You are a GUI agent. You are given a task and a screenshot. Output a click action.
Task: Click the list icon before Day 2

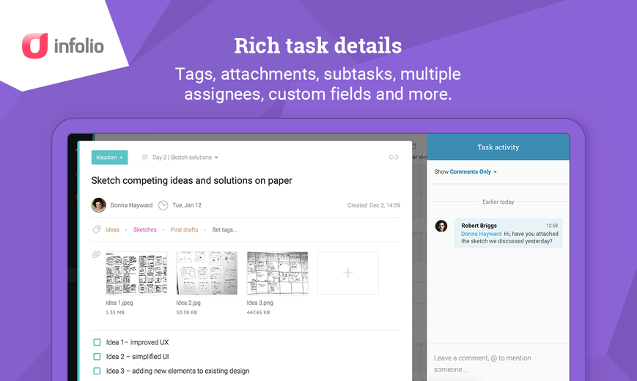point(144,158)
